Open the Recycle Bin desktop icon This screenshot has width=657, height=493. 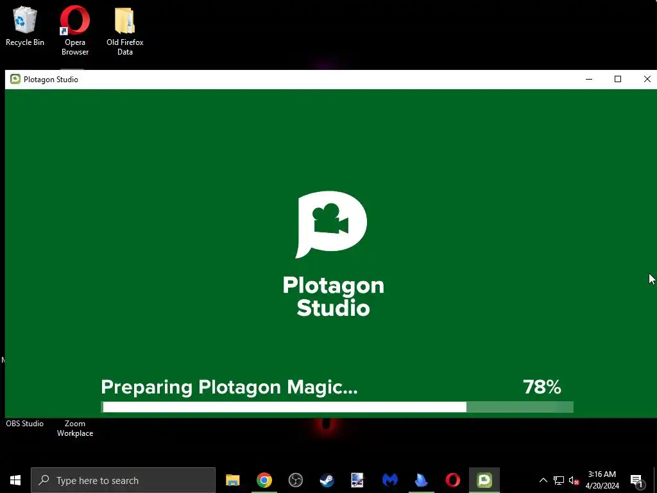25,26
